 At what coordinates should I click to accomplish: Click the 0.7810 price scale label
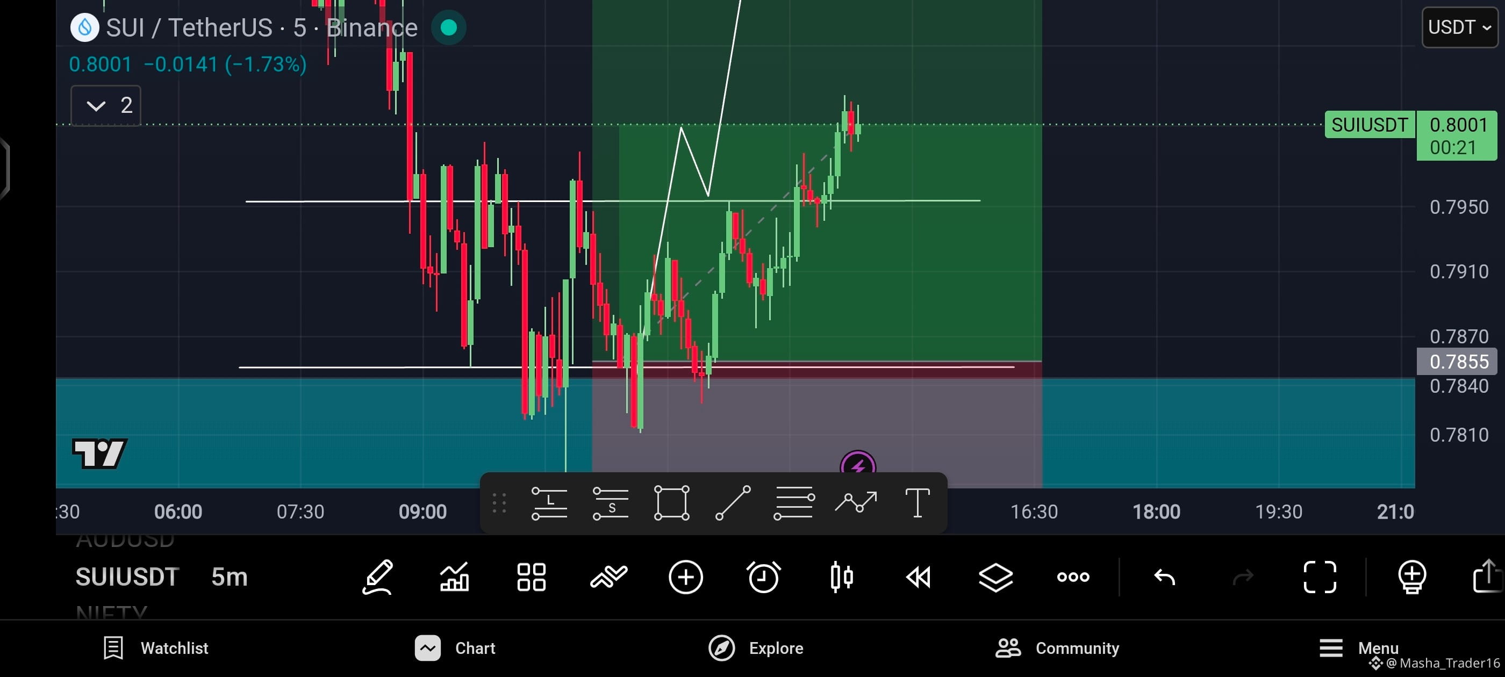point(1458,435)
